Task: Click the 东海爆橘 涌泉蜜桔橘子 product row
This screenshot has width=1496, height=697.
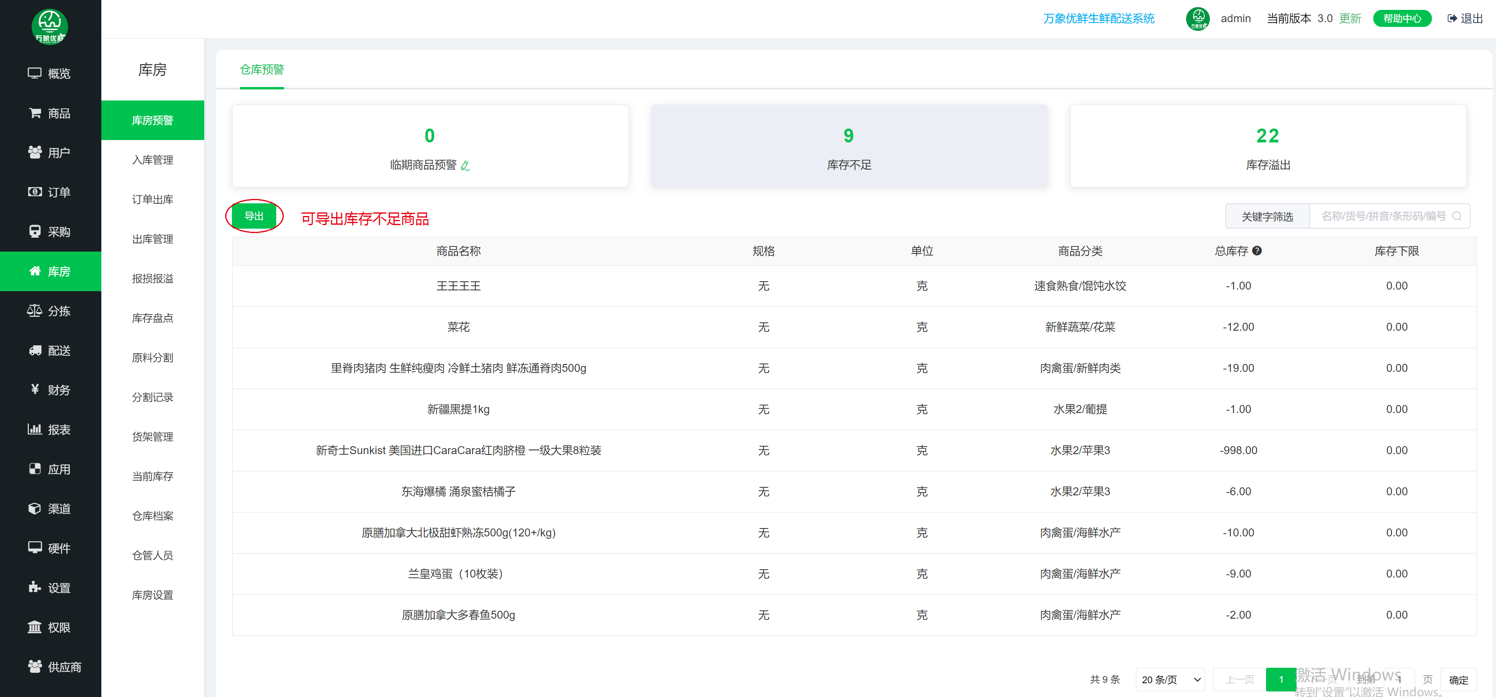Action: [854, 492]
